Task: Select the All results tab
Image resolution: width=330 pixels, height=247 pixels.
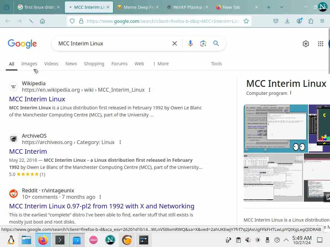Action: point(12,64)
